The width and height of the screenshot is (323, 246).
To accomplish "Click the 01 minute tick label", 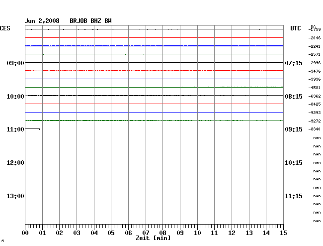I will tap(42, 233).
